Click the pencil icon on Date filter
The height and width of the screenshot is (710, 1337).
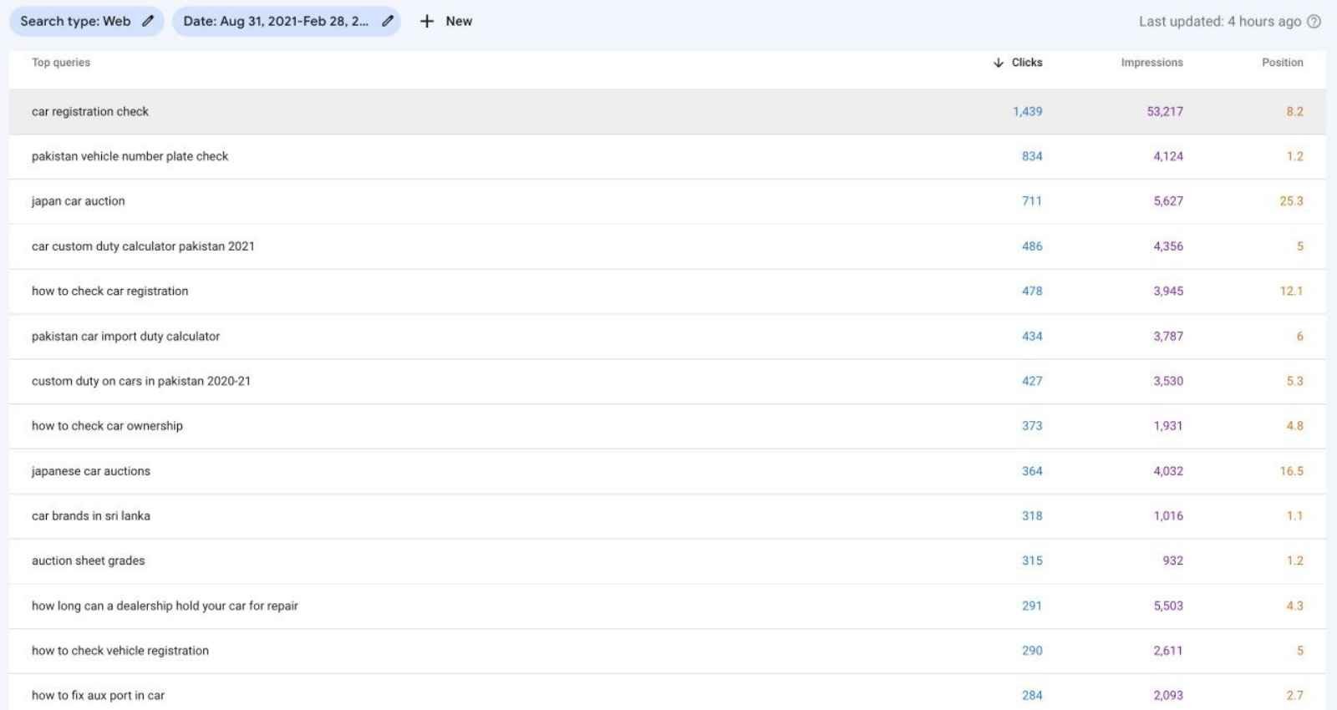coord(388,22)
